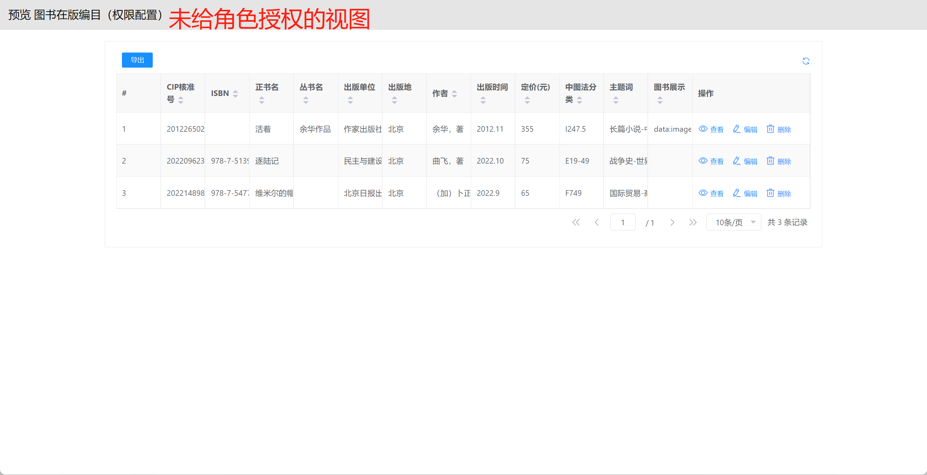927x475 pixels.
Task: Sort by the 正书名 column
Action: pyautogui.click(x=262, y=100)
